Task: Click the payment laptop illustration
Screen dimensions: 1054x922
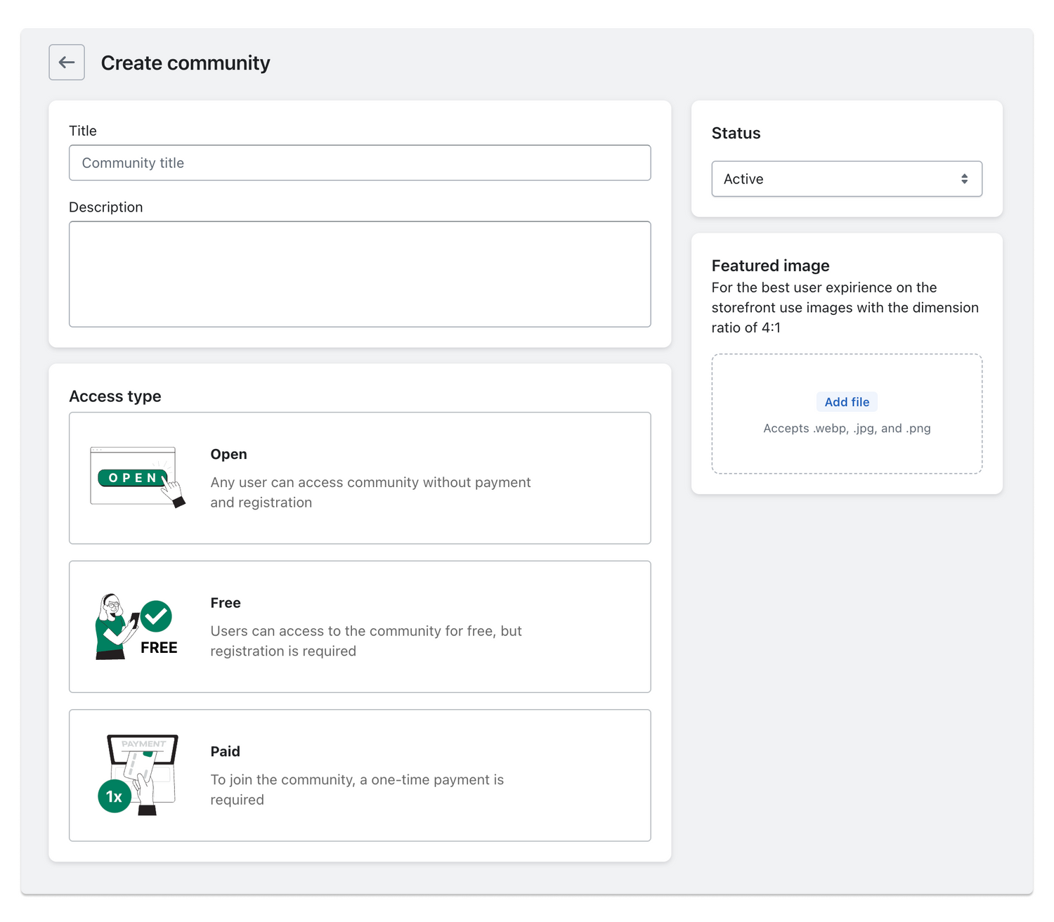Action: [138, 774]
